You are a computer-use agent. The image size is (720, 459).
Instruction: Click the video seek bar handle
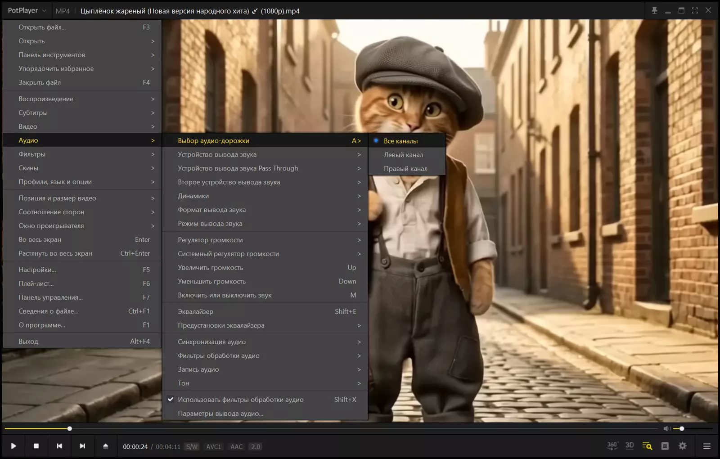pyautogui.click(x=70, y=428)
